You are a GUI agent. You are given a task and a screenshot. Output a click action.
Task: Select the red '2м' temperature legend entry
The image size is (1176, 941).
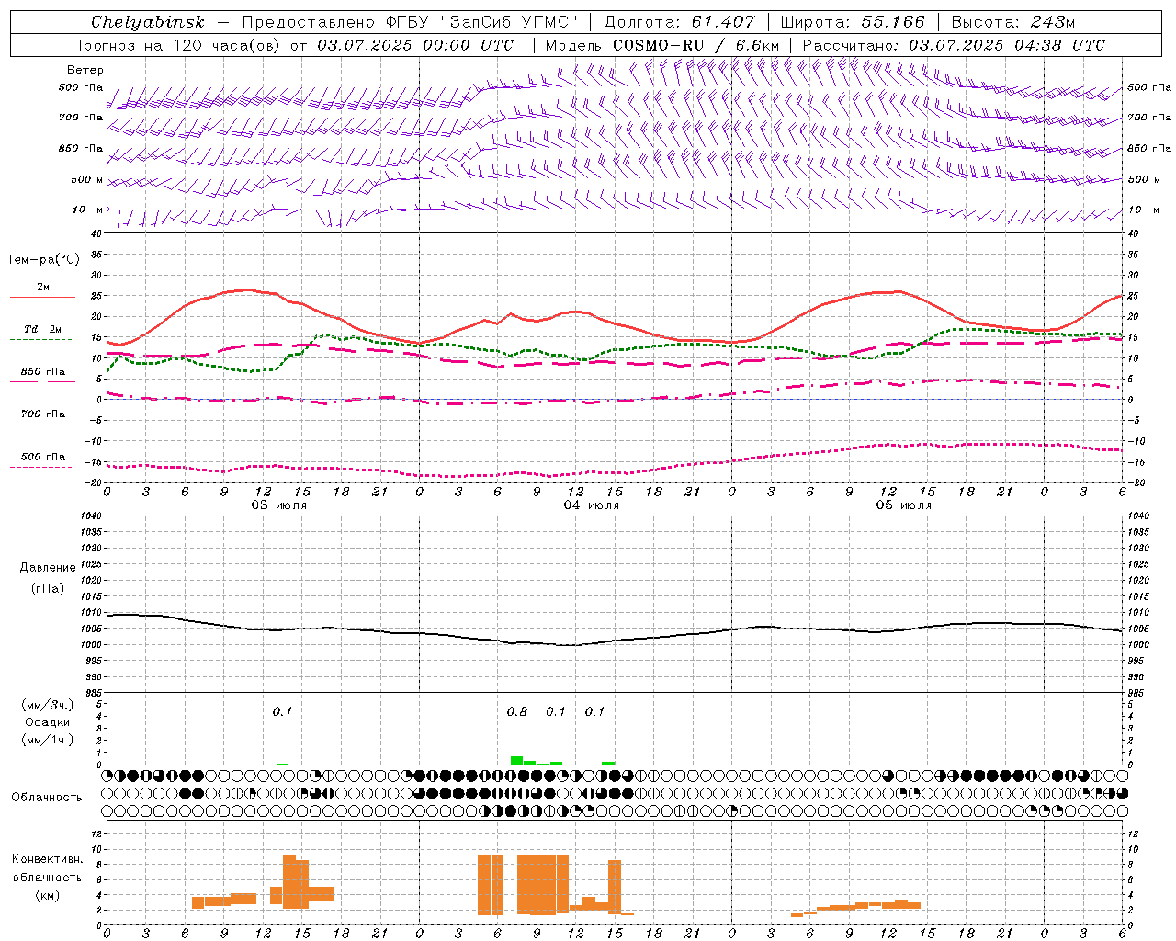pyautogui.click(x=42, y=288)
